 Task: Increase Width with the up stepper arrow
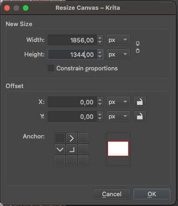click(x=100, y=38)
